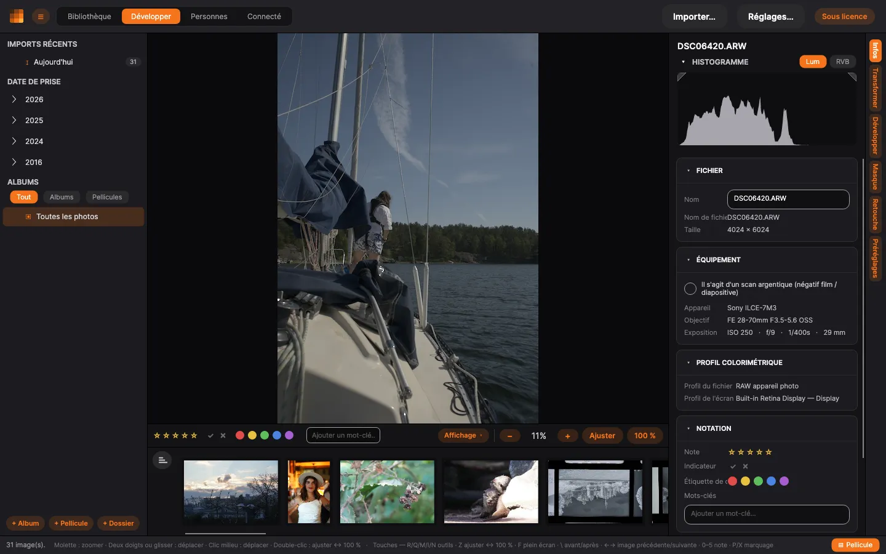Viewport: 886px width, 554px height.
Task: Open the Infos side panel tab
Action: click(875, 50)
